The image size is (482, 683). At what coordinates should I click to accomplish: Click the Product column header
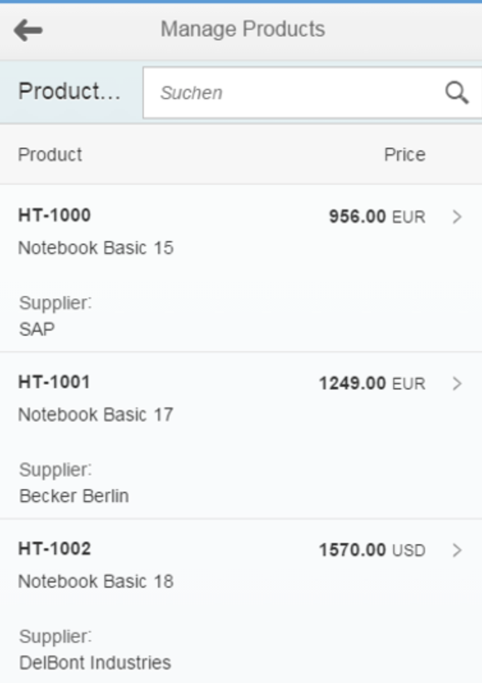pyautogui.click(x=50, y=155)
